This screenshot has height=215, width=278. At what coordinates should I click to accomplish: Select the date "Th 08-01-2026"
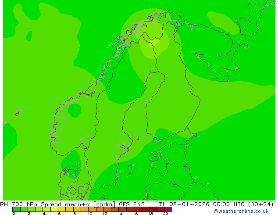coord(184,204)
